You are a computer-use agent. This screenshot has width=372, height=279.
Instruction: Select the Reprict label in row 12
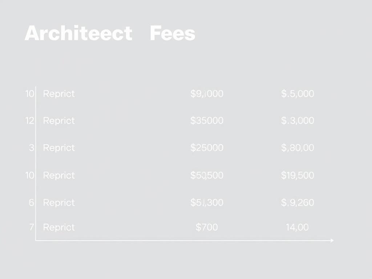coord(59,121)
